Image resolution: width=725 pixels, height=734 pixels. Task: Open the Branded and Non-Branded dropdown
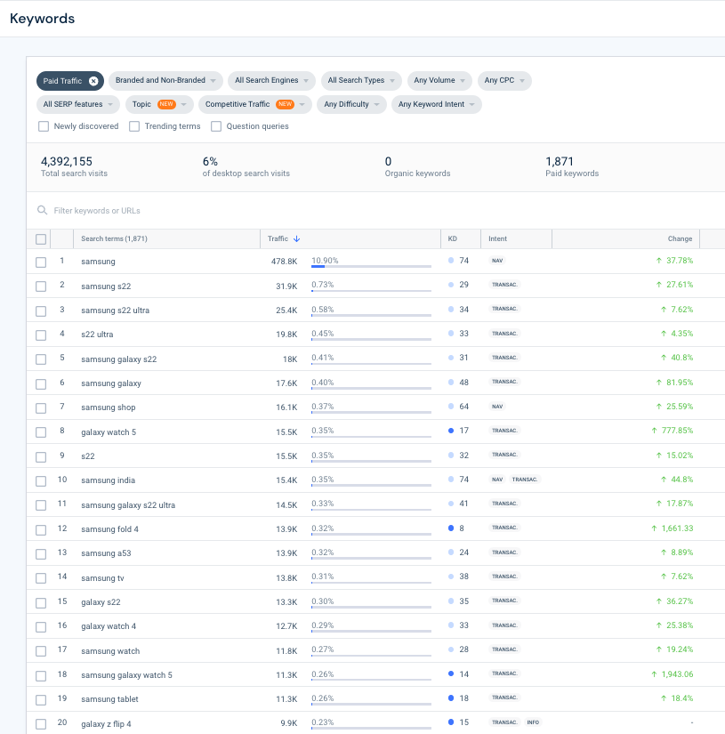[165, 80]
